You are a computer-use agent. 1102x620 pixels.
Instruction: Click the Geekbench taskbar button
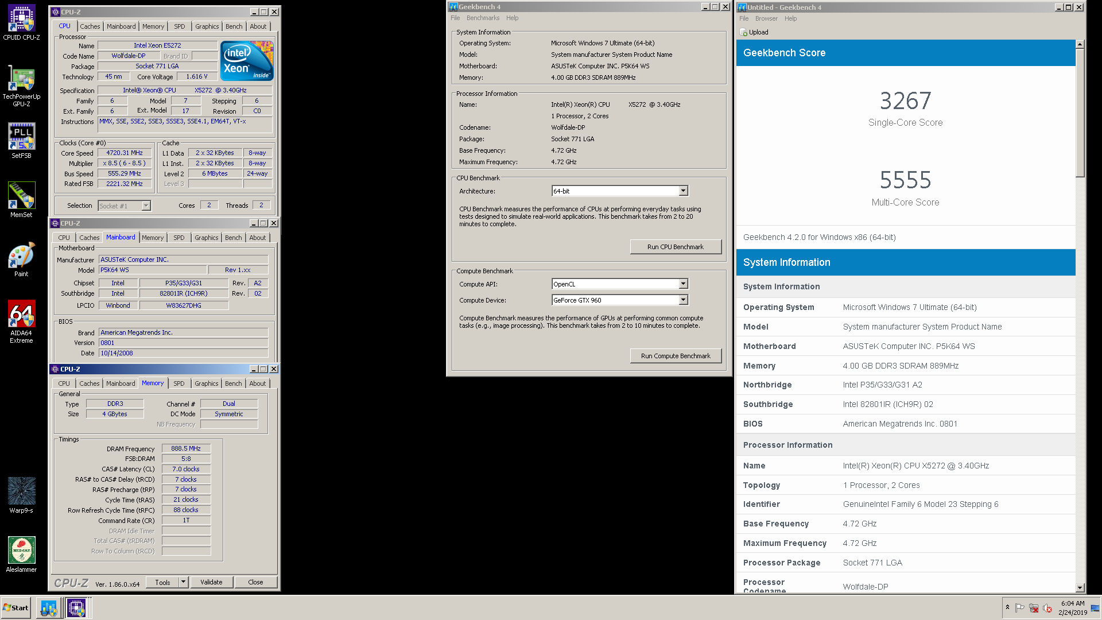[x=49, y=607]
